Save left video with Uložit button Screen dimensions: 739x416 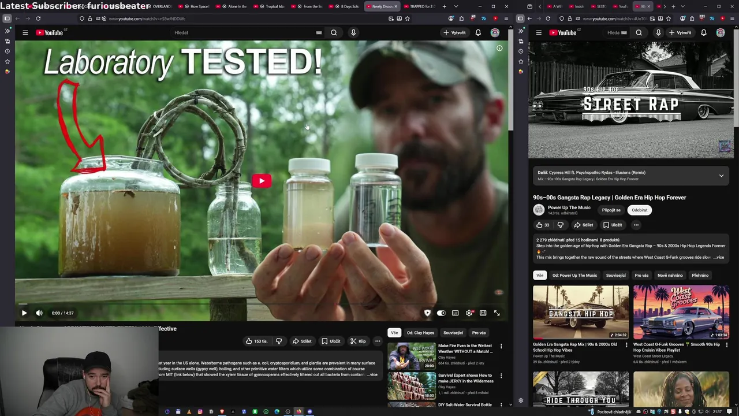(331, 341)
